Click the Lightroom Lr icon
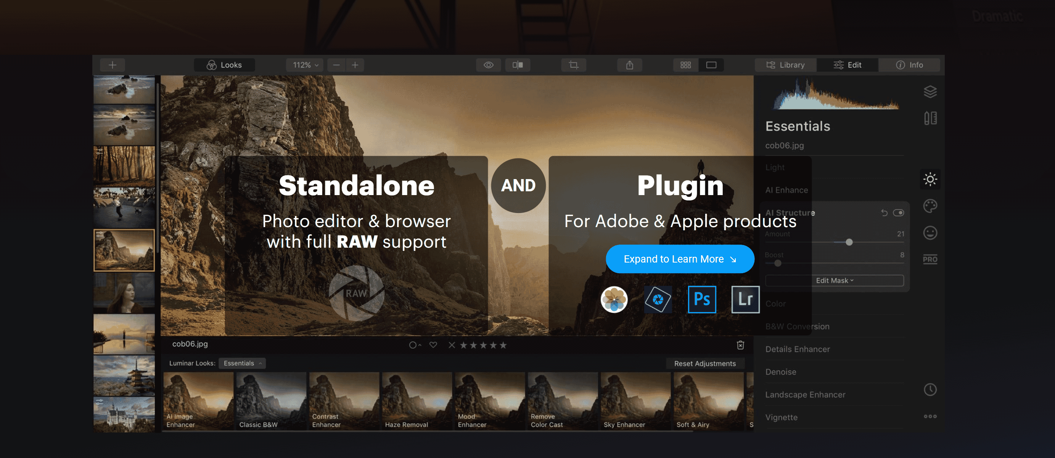1055x458 pixels. tap(745, 299)
